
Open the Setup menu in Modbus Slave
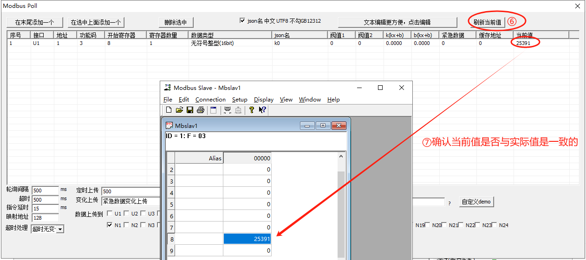[240, 100]
